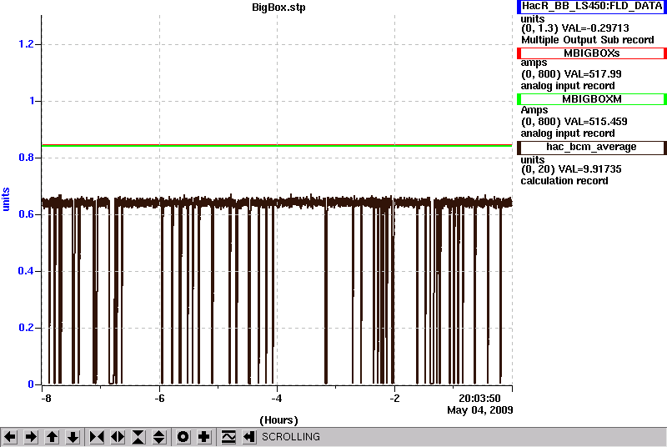Click the 0.6 y-axis tick label
This screenshot has width=667, height=447.
[x=26, y=214]
